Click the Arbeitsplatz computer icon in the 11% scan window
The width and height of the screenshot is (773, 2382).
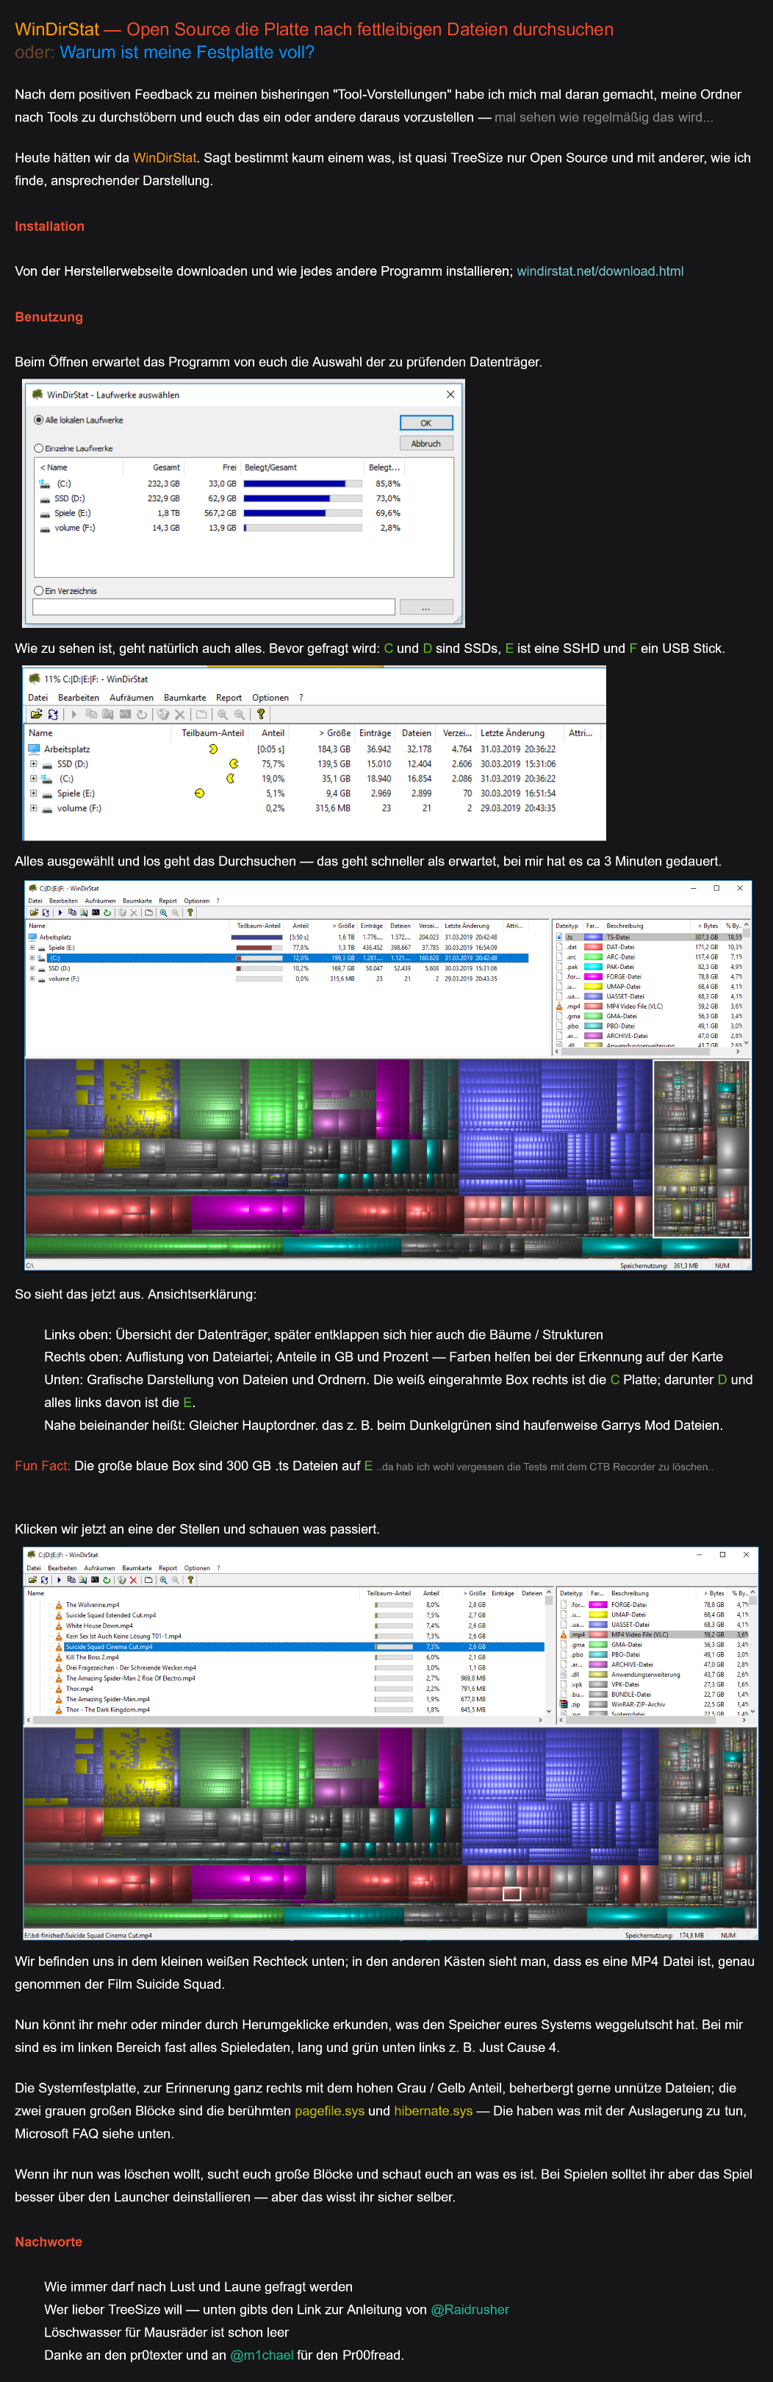[35, 749]
